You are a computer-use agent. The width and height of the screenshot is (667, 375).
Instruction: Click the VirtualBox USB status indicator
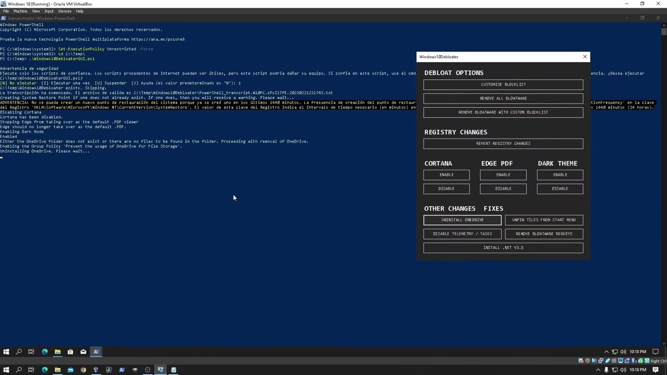(608, 360)
